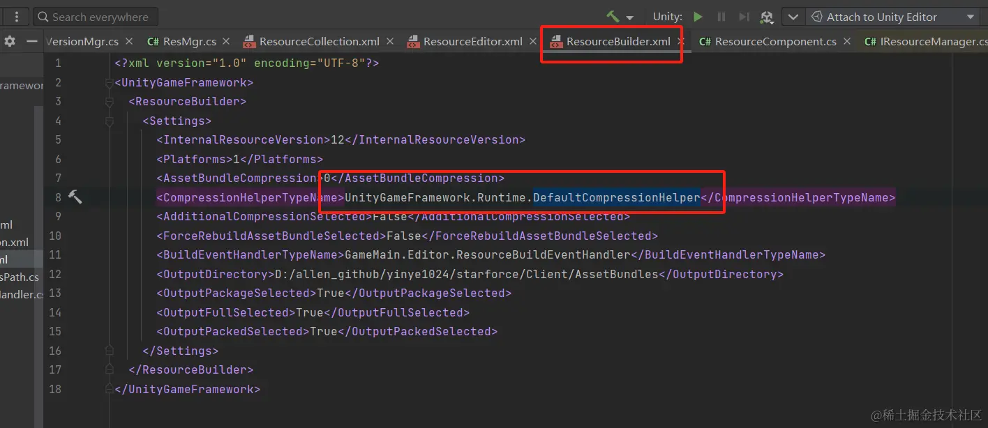Open the Attach to Unity Editor dropdown

click(x=892, y=17)
